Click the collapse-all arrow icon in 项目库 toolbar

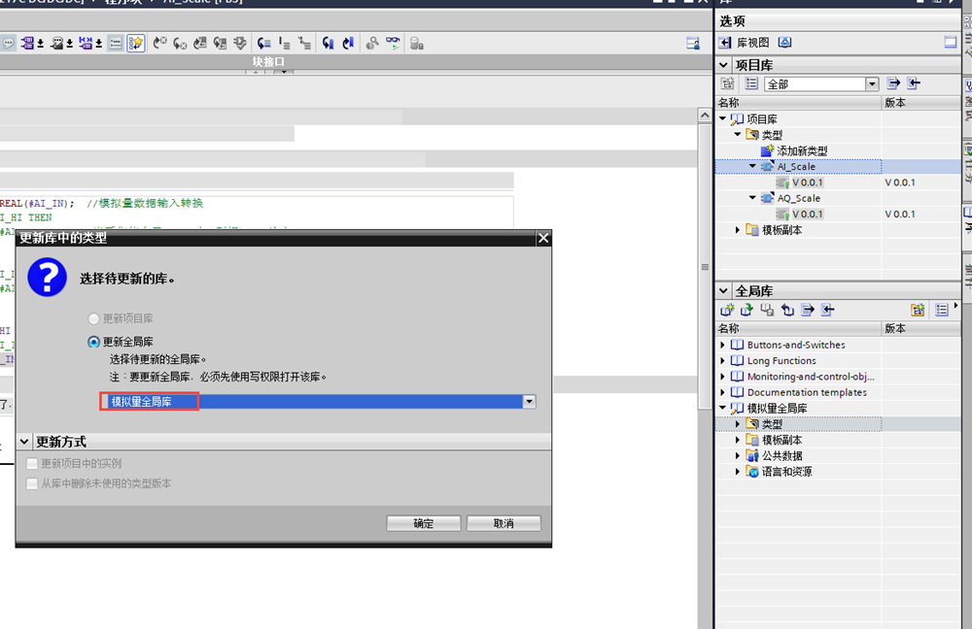click(x=913, y=83)
